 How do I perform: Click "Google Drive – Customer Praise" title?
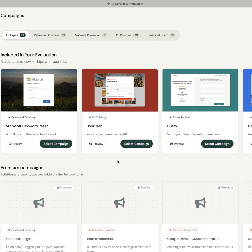193,239
